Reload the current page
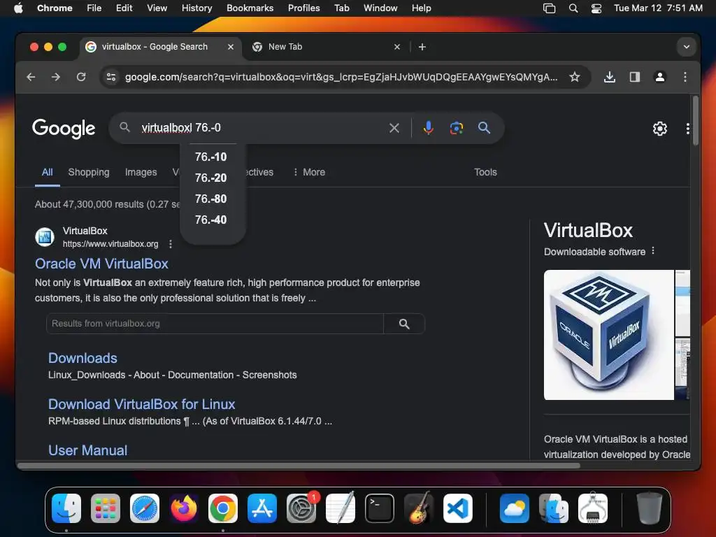This screenshot has width=716, height=537. point(81,77)
